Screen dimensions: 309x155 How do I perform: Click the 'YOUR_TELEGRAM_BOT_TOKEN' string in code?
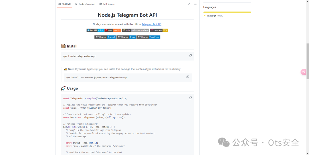click(96, 108)
